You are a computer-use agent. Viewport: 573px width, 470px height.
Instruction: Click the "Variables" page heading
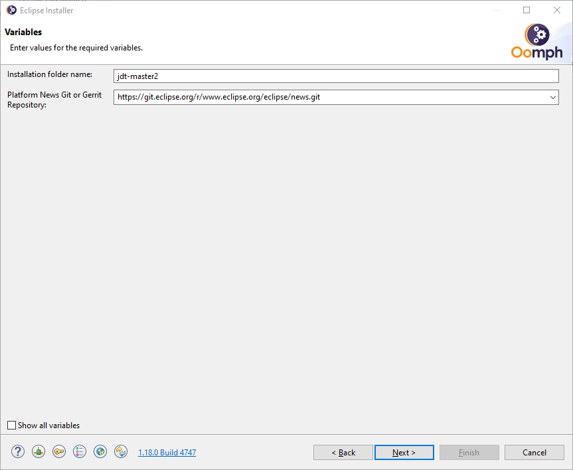(23, 32)
